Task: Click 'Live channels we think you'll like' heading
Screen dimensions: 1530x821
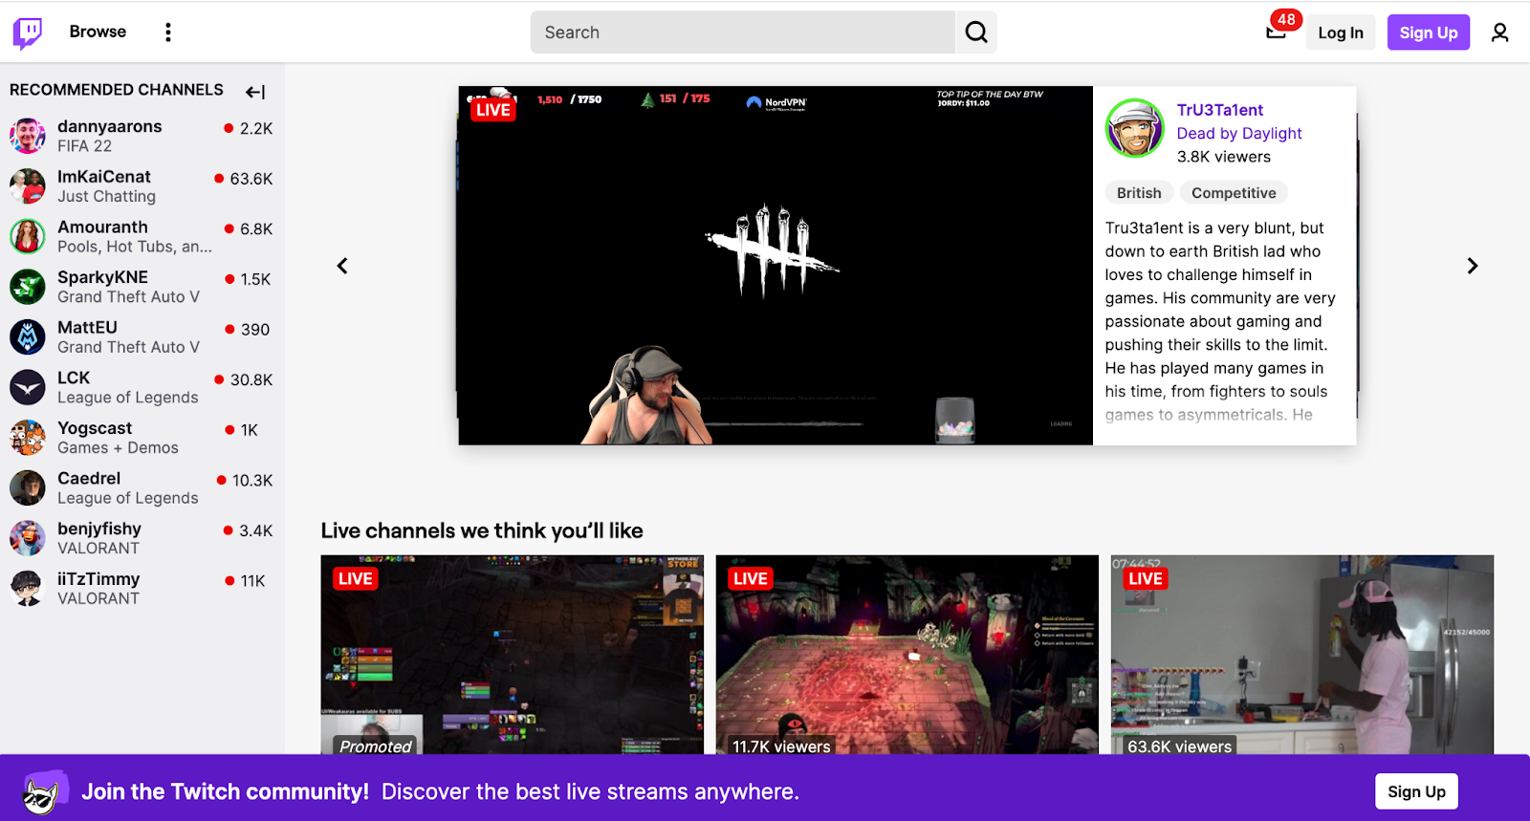Action: 482,530
